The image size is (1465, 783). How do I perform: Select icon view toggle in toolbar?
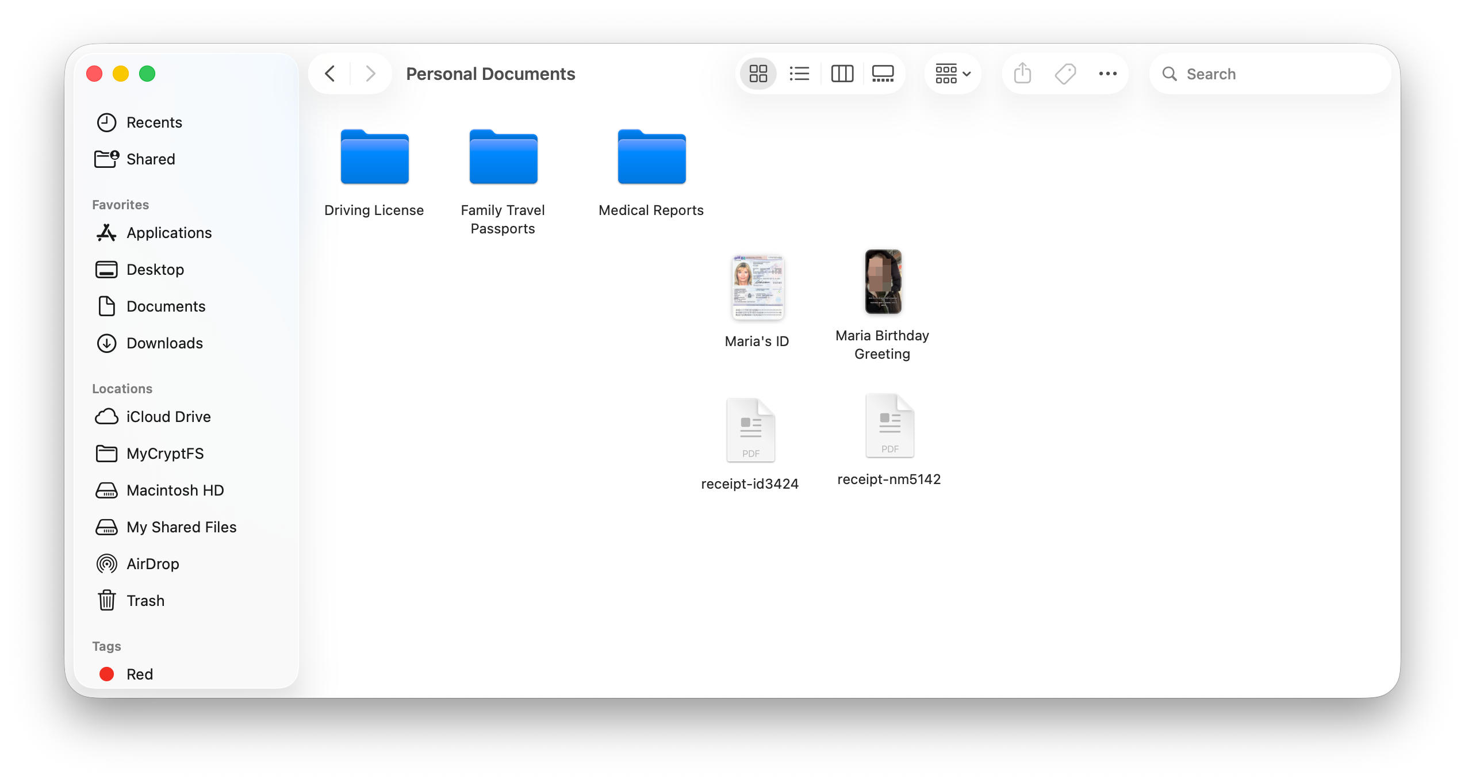[758, 74]
